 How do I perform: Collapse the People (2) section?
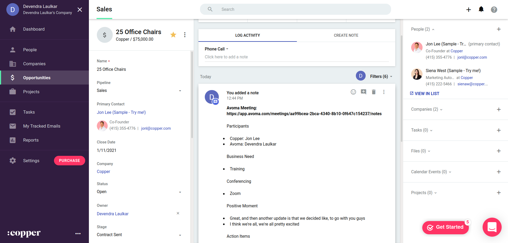(423, 29)
